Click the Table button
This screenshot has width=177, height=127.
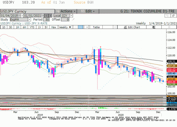coord(96,27)
